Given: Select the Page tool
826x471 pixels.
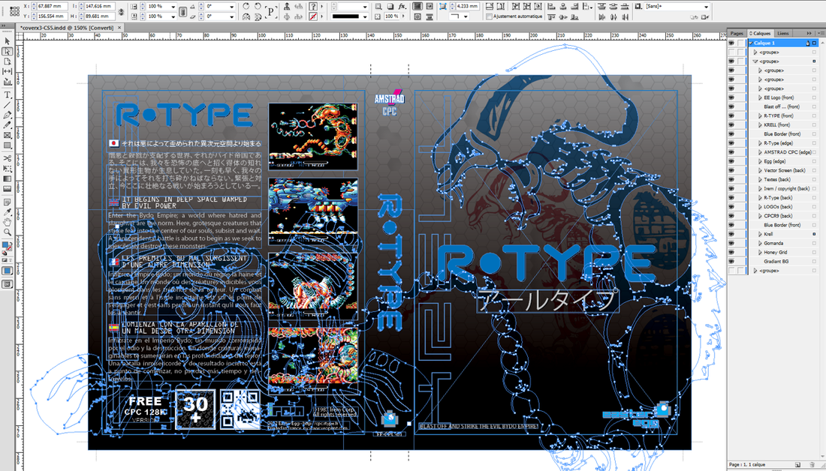Looking at the screenshot, I should click(x=8, y=61).
